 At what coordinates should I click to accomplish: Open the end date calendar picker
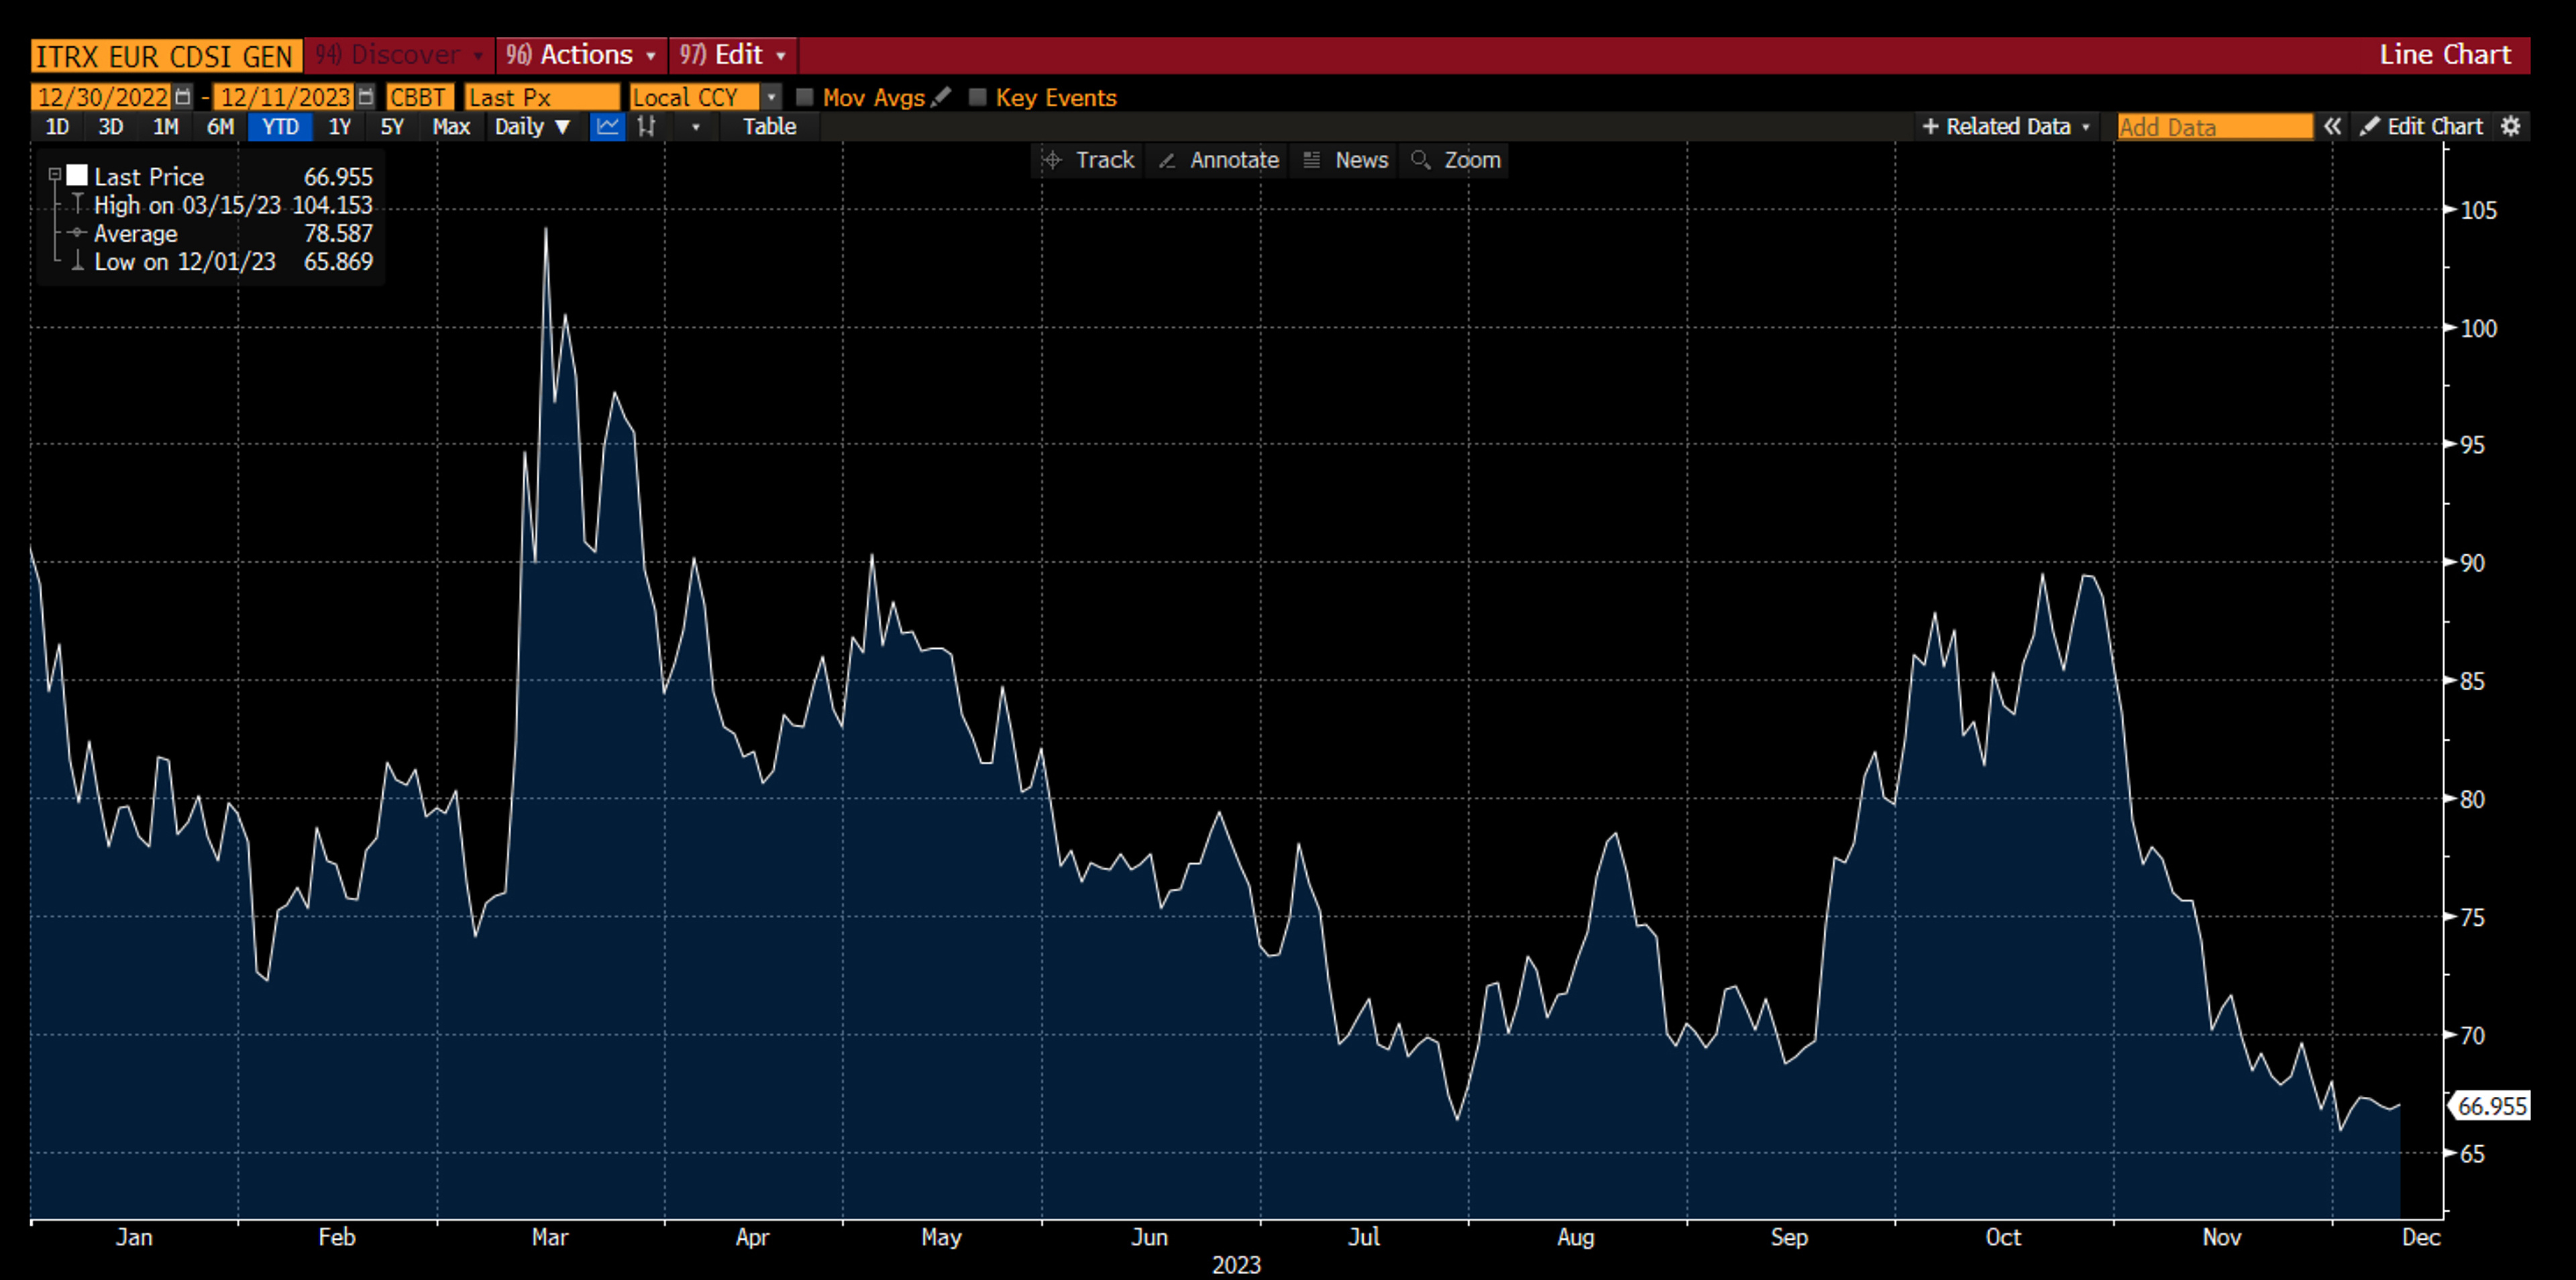[366, 97]
